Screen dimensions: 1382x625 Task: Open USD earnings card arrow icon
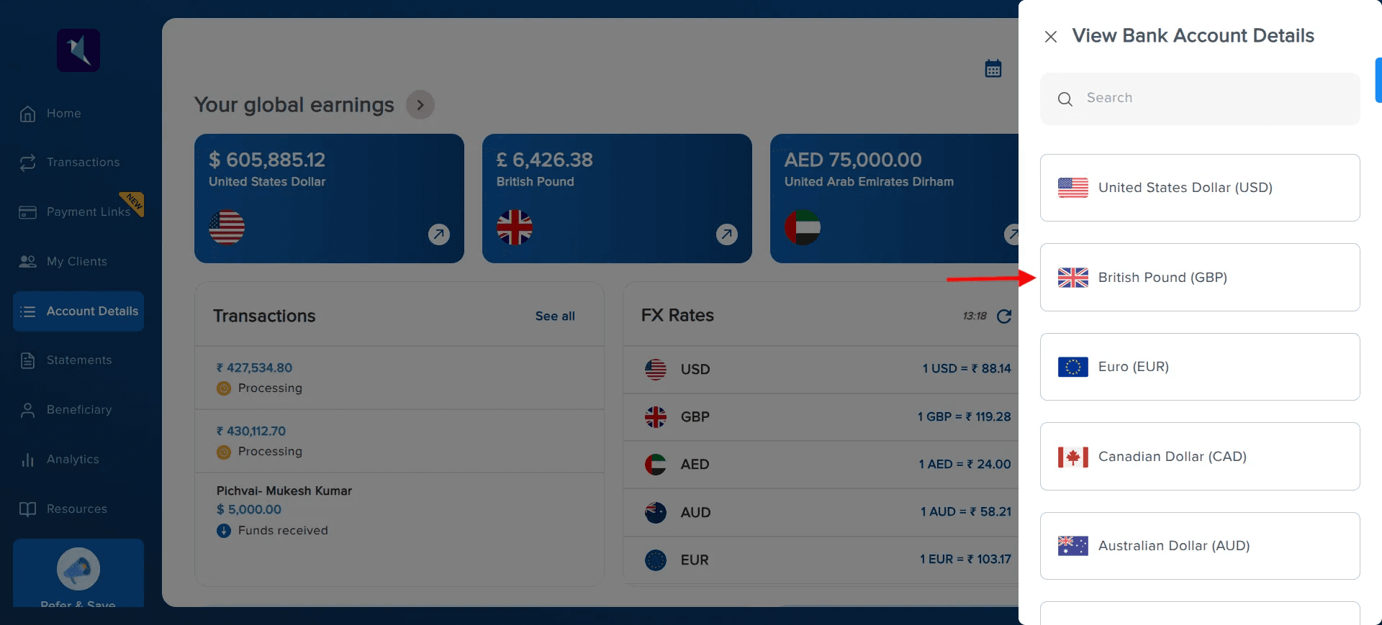click(439, 234)
